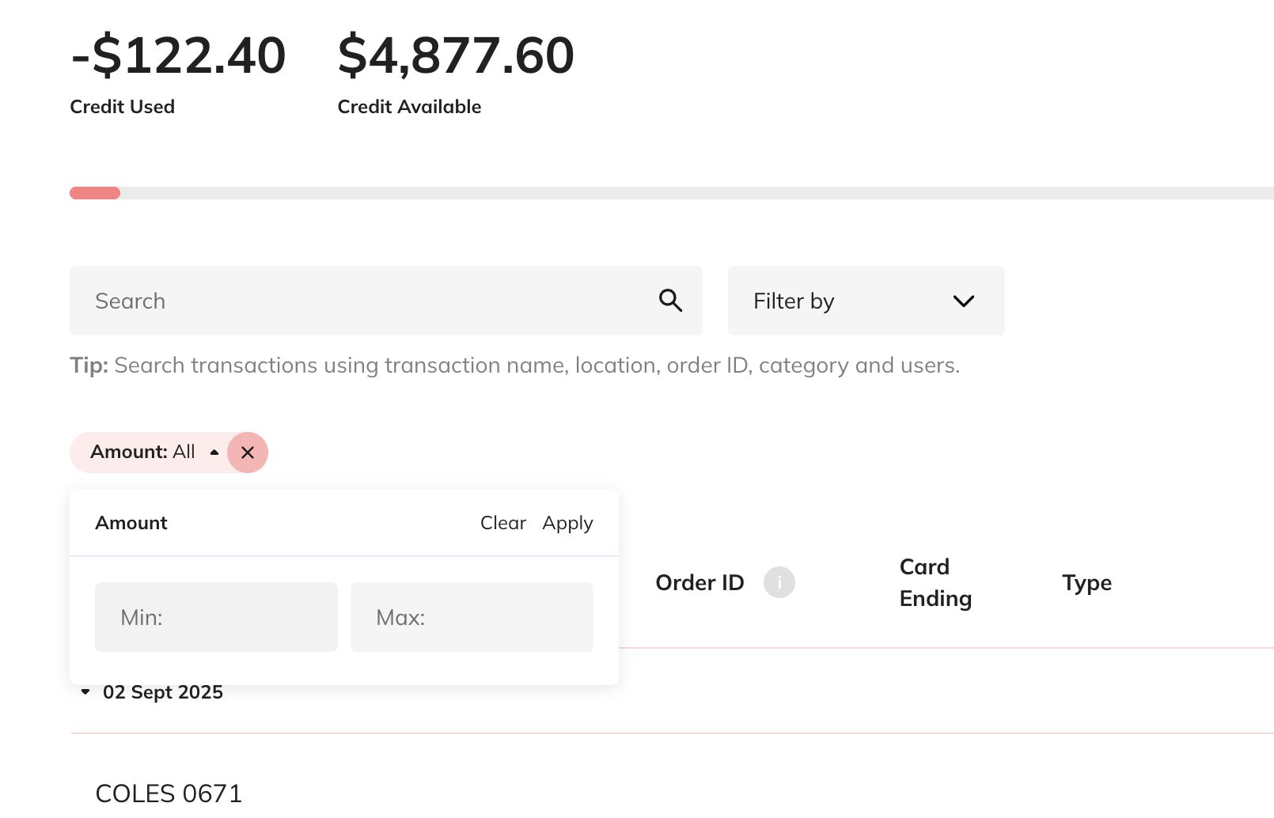The width and height of the screenshot is (1274, 818).
Task: Focus the Min amount field
Action: (216, 617)
